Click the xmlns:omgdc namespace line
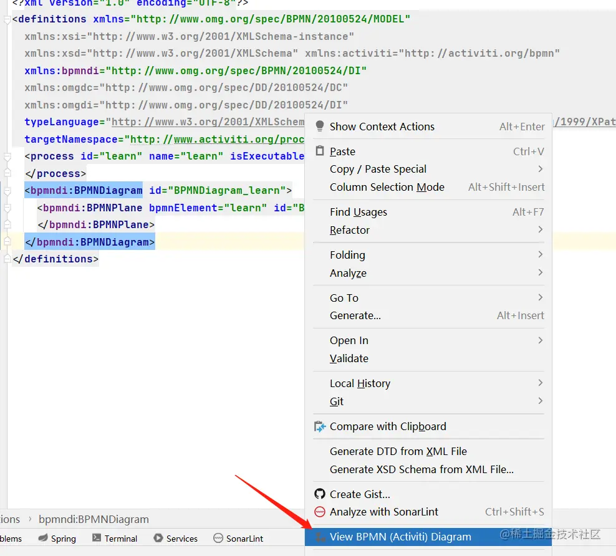616x556 pixels. 186,87
